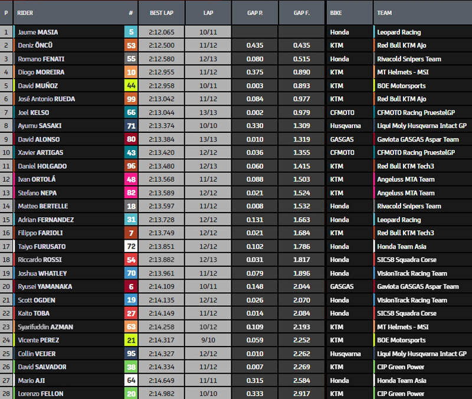This screenshot has width=472, height=399.
Task: Select the TEAM column header
Action: pos(384,12)
